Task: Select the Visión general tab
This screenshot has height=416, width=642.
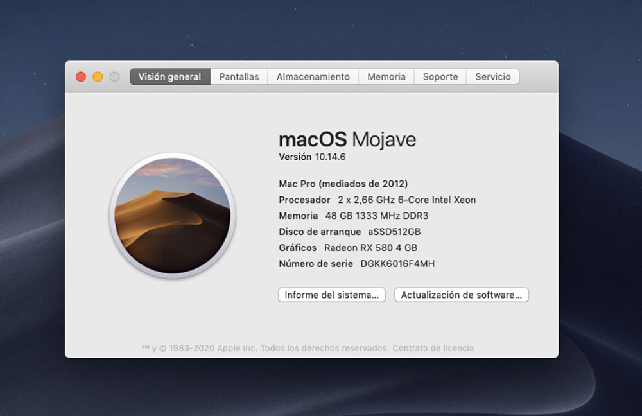Action: [169, 77]
